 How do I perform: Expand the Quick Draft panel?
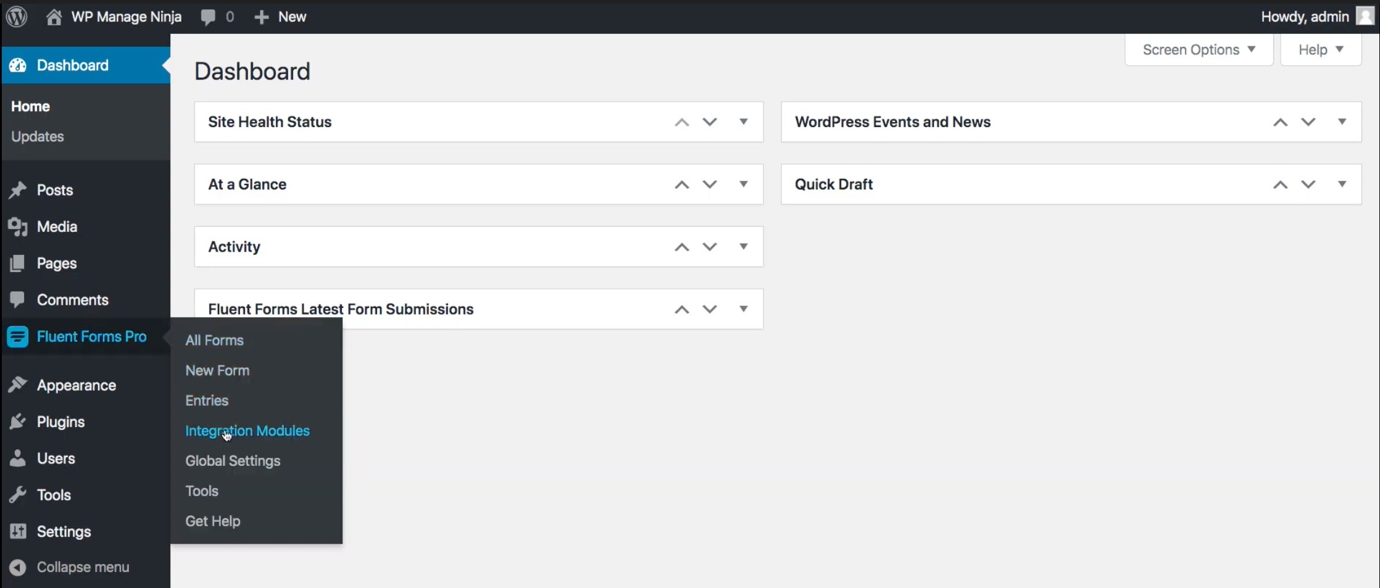[x=1342, y=184]
